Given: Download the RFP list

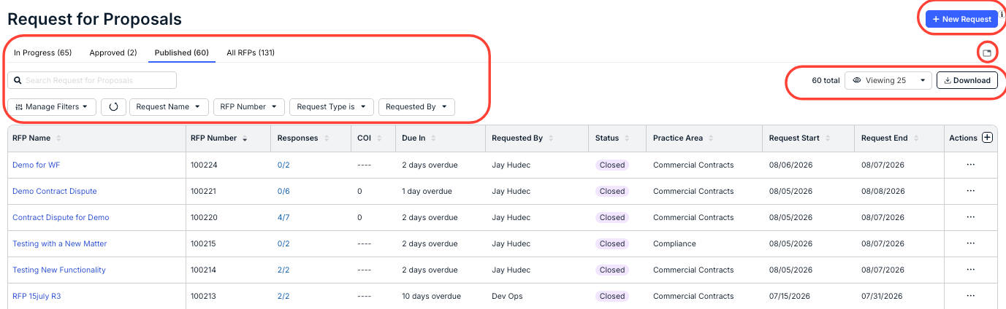Looking at the screenshot, I should tap(967, 80).
